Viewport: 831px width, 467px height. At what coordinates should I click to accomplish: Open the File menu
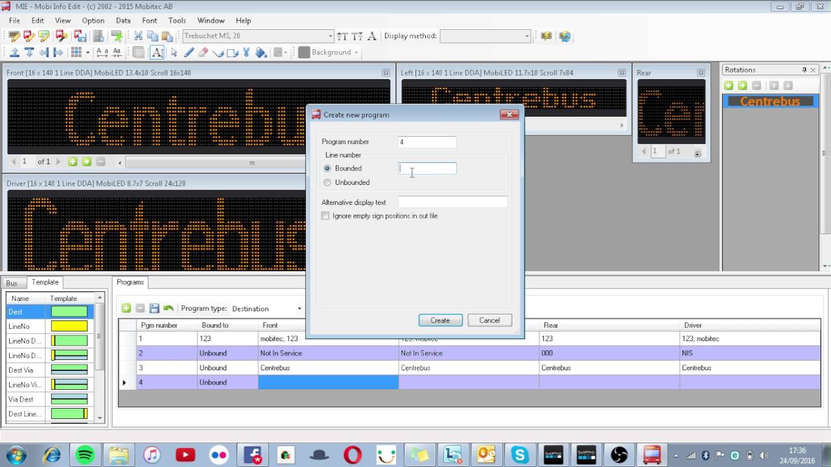(x=14, y=21)
